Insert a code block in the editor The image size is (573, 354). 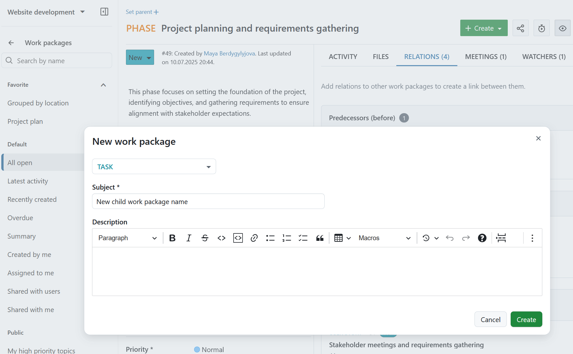pyautogui.click(x=238, y=238)
